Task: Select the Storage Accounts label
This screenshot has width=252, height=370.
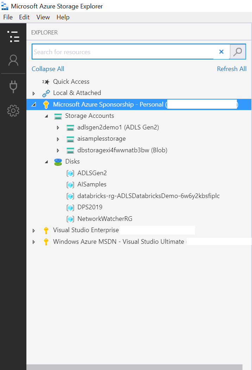Action: pos(89,116)
